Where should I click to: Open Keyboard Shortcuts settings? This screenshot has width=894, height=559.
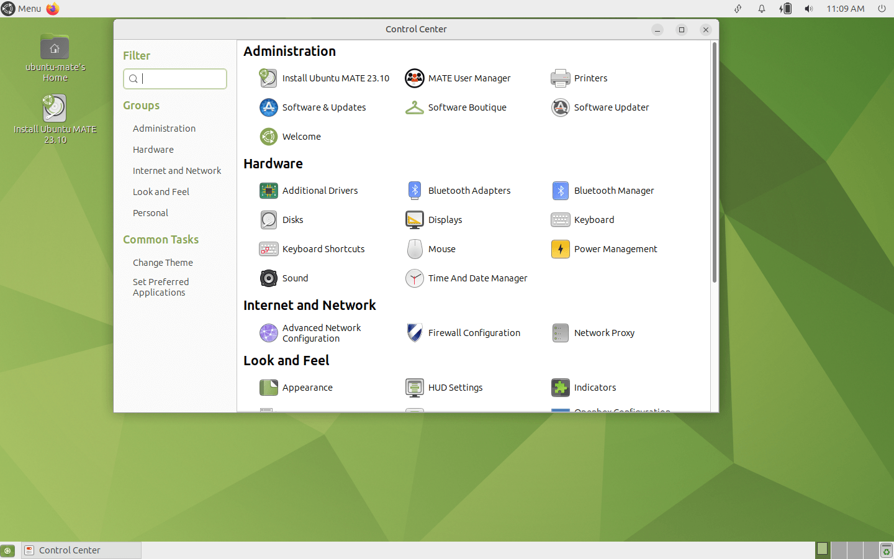pyautogui.click(x=312, y=249)
